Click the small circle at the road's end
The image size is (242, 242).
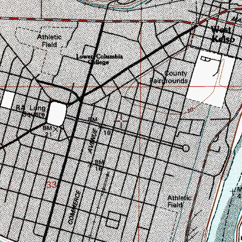[x=186, y=148]
